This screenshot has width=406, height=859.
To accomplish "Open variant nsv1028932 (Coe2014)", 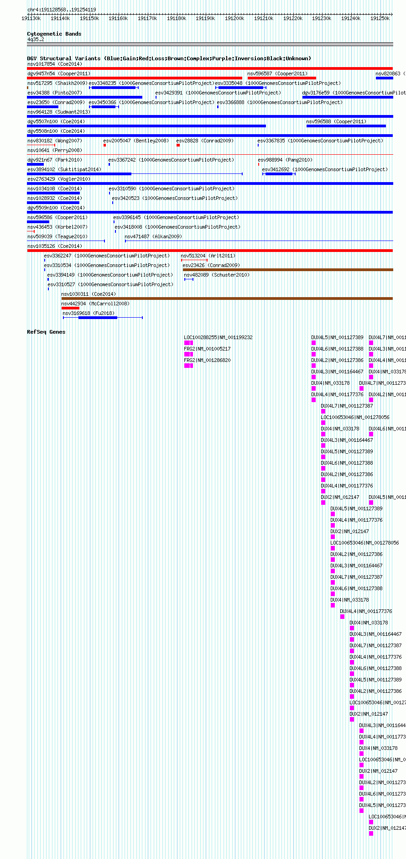I will coord(55,198).
